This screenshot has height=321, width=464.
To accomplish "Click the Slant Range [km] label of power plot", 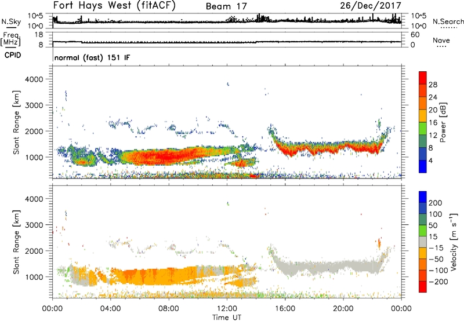I will pos(17,122).
